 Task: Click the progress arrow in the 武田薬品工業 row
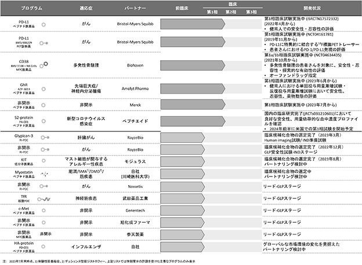tap(183, 198)
